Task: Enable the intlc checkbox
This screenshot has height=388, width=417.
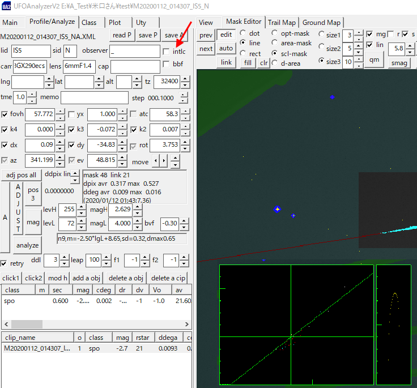Action: click(x=166, y=52)
